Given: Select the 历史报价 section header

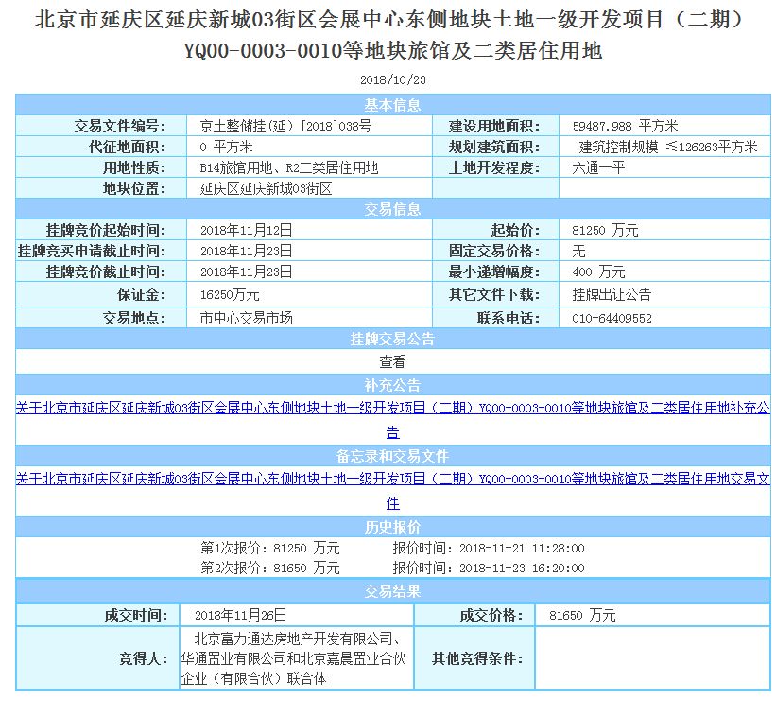Looking at the screenshot, I should pyautogui.click(x=392, y=527).
